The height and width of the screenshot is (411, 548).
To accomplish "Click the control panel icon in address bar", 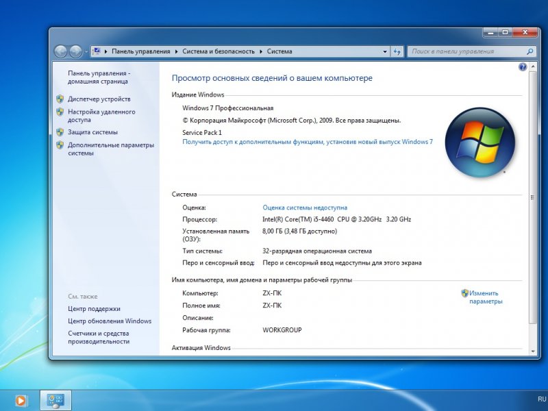I will click(x=97, y=51).
